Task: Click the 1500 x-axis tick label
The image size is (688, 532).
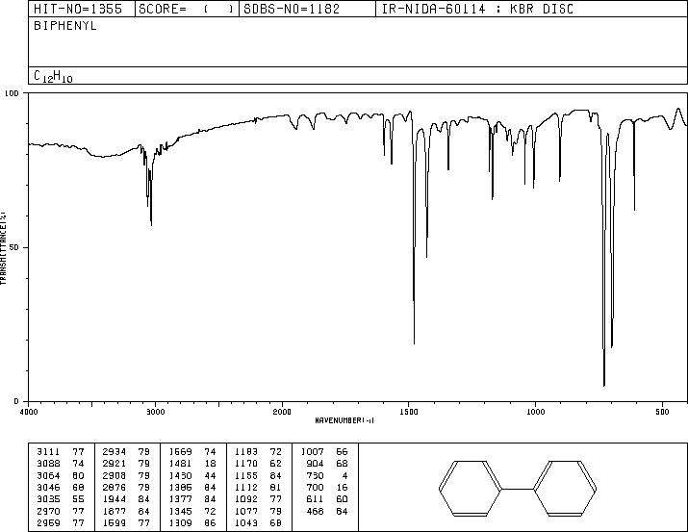Action: click(x=409, y=412)
